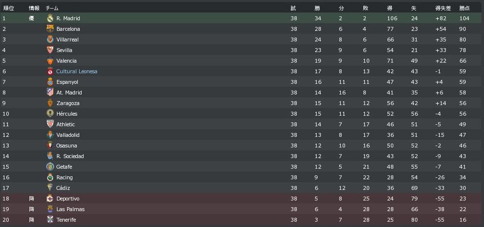This screenshot has width=484, height=227.
Task: Click the Tenerife club crest
Action: [50, 220]
